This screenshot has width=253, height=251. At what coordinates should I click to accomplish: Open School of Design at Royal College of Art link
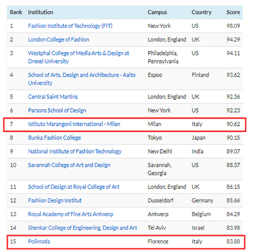[73, 187]
